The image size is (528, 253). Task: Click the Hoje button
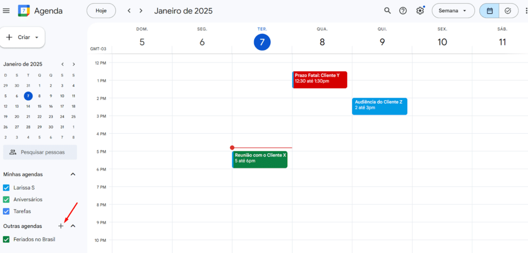[101, 11]
